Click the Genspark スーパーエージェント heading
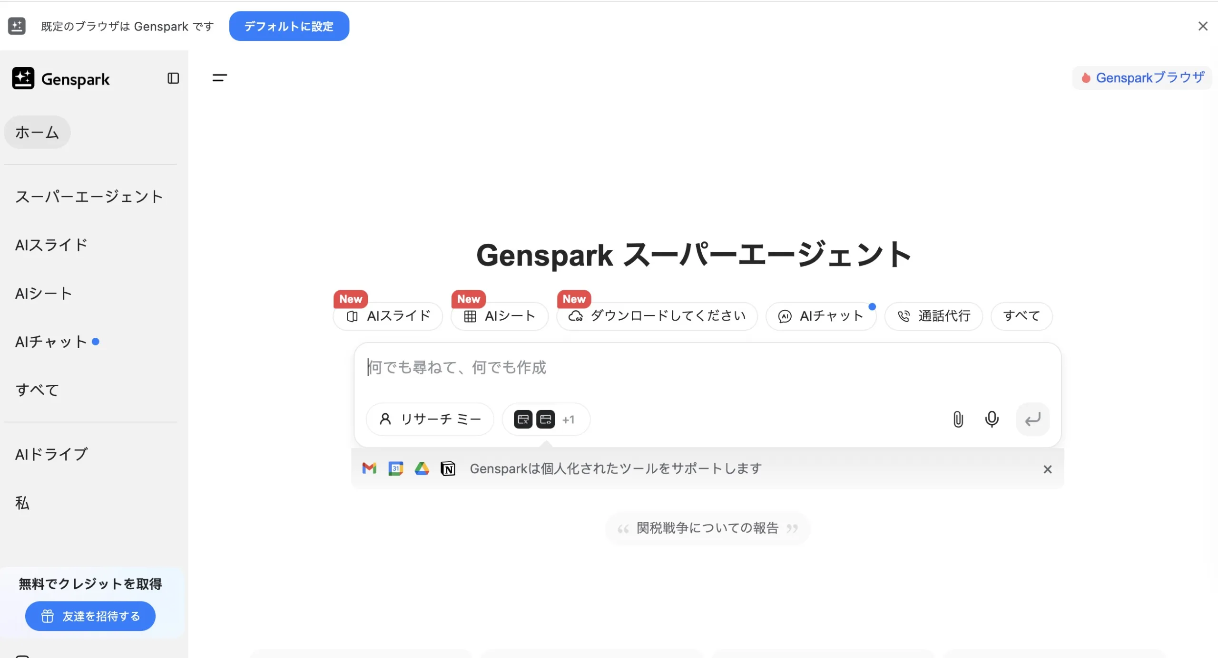Viewport: 1218px width, 658px height. pos(694,255)
